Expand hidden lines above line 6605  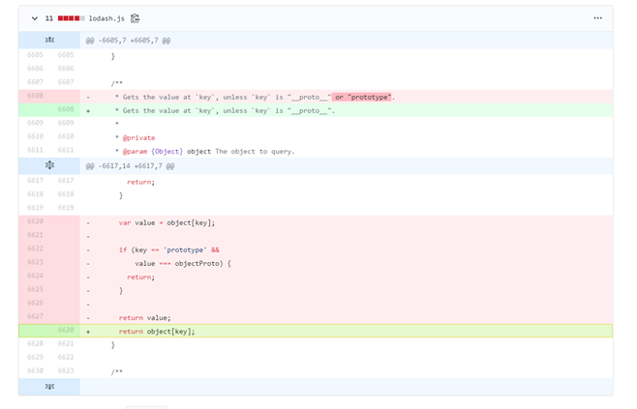[x=49, y=41]
